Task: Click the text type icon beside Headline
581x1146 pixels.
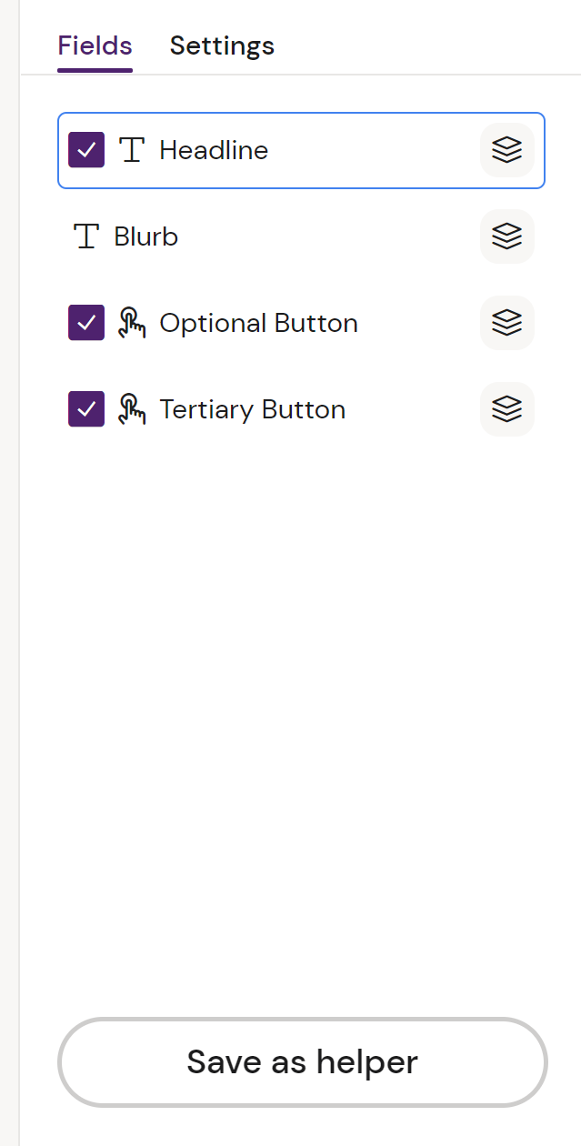Action: [x=132, y=150]
